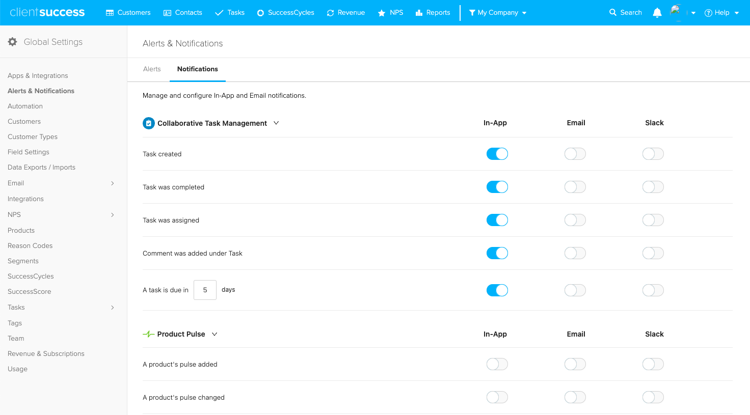Open SuccessScore settings in the sidebar

coord(30,291)
